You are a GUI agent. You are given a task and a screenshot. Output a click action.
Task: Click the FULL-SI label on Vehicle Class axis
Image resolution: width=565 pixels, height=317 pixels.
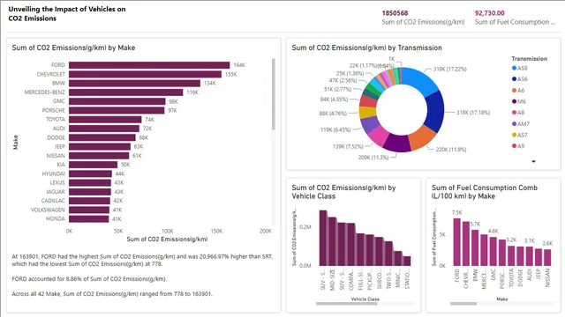(360, 280)
